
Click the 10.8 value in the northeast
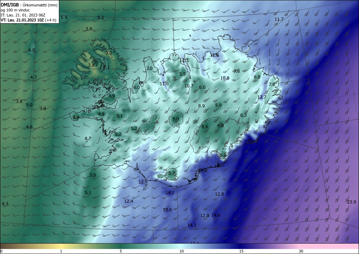point(225,78)
